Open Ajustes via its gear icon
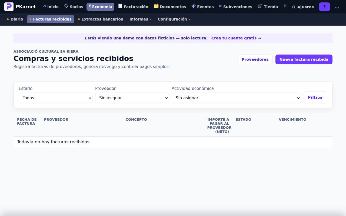The width and height of the screenshot is (346, 216). pos(294,7)
